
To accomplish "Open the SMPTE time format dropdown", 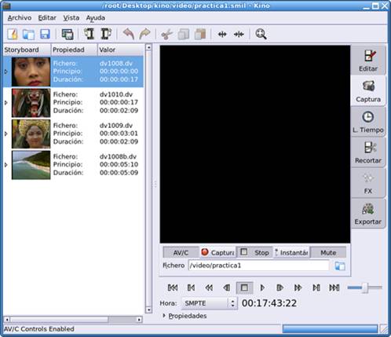I will click(x=210, y=303).
